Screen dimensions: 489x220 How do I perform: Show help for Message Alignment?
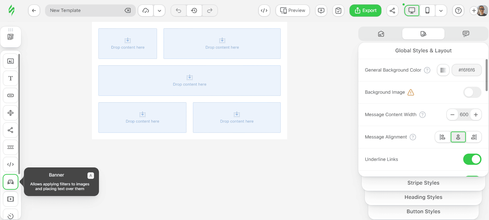click(x=413, y=137)
